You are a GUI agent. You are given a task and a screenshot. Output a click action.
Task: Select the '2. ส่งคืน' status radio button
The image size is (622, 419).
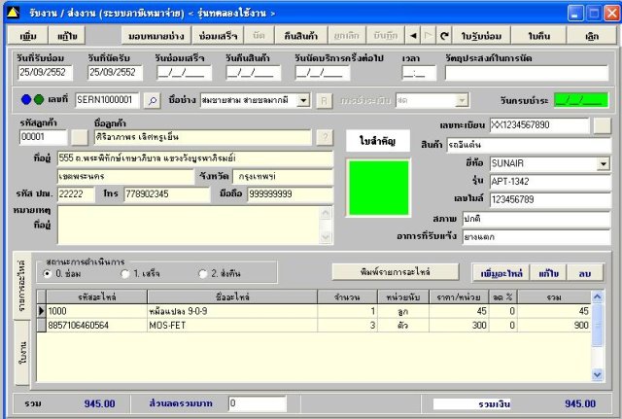pos(203,273)
